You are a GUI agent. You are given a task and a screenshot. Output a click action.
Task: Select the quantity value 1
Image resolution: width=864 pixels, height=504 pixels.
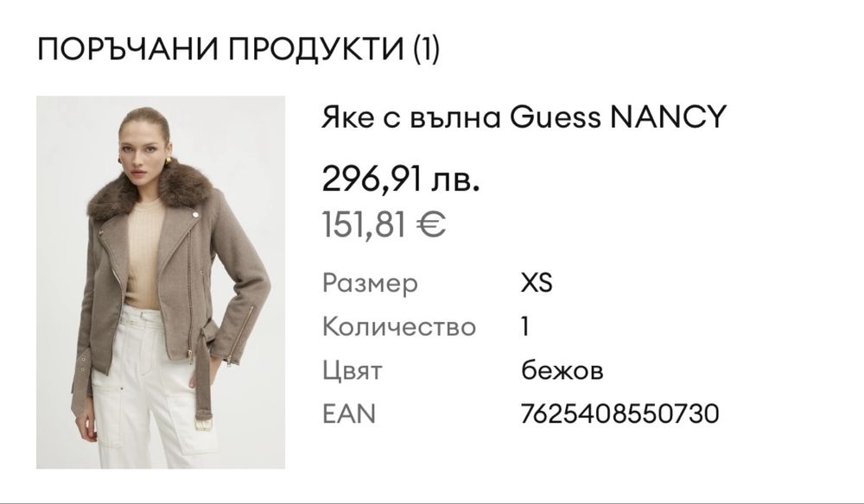[x=526, y=327]
